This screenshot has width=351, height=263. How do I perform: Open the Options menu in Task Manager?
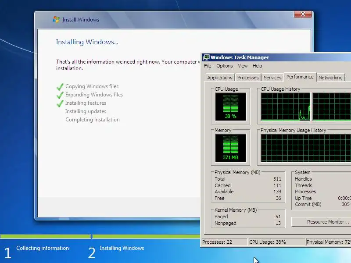tap(224, 66)
